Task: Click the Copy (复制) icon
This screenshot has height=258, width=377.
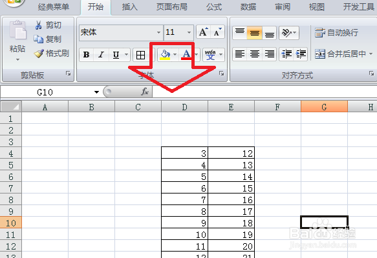Action: (x=38, y=39)
